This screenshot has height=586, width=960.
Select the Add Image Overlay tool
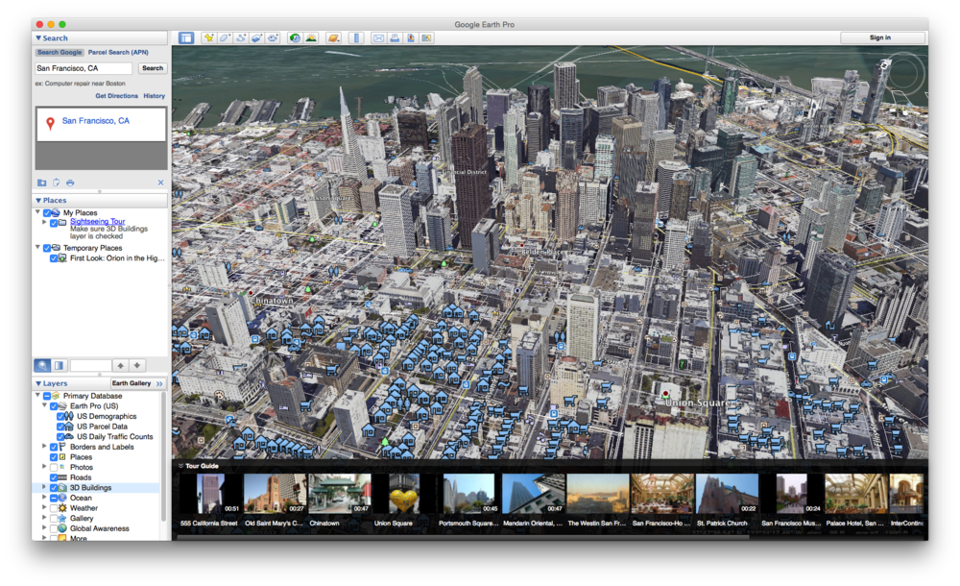point(256,38)
